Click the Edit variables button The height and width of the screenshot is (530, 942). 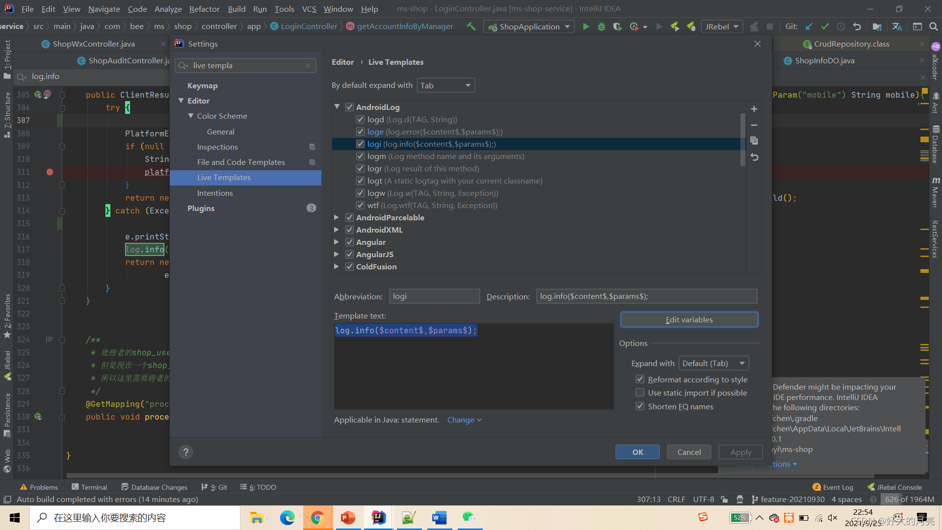[x=689, y=319]
